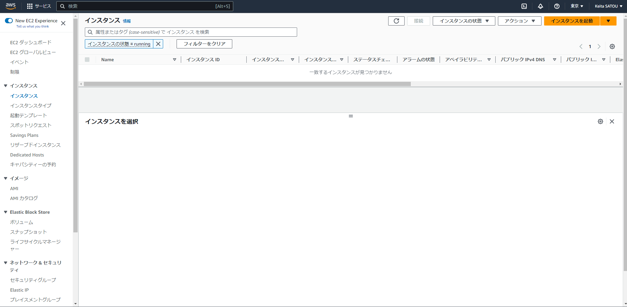The height and width of the screenshot is (307, 627).
Task: Open the 情報 info link
Action: pos(127,21)
